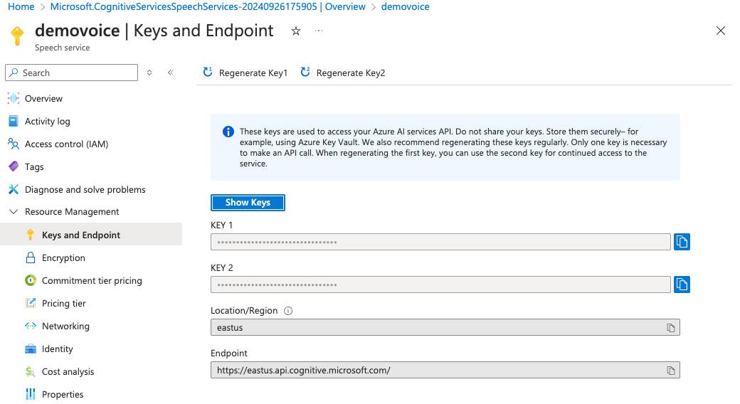The width and height of the screenshot is (740, 404).
Task: Regenerate Key2
Action: click(x=343, y=73)
